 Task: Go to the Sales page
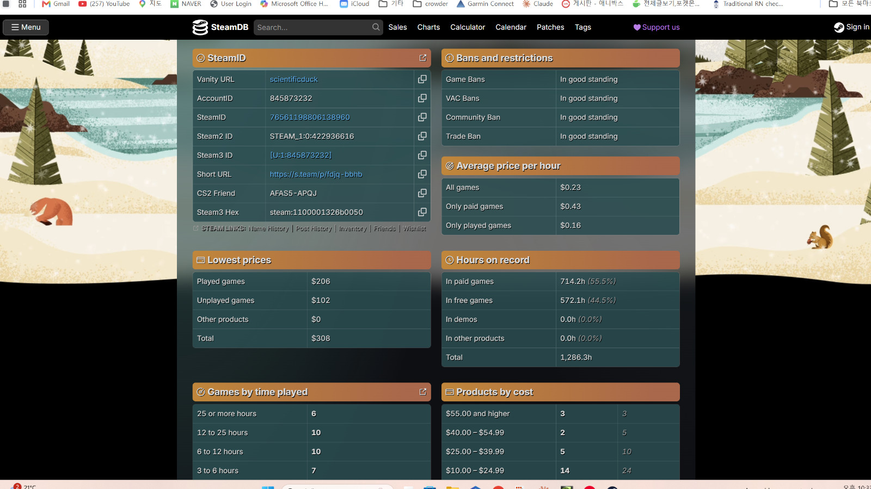tap(397, 27)
